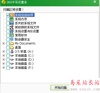
Task: Expand the 本地磁盘 (F:) node
Action: [4, 67]
